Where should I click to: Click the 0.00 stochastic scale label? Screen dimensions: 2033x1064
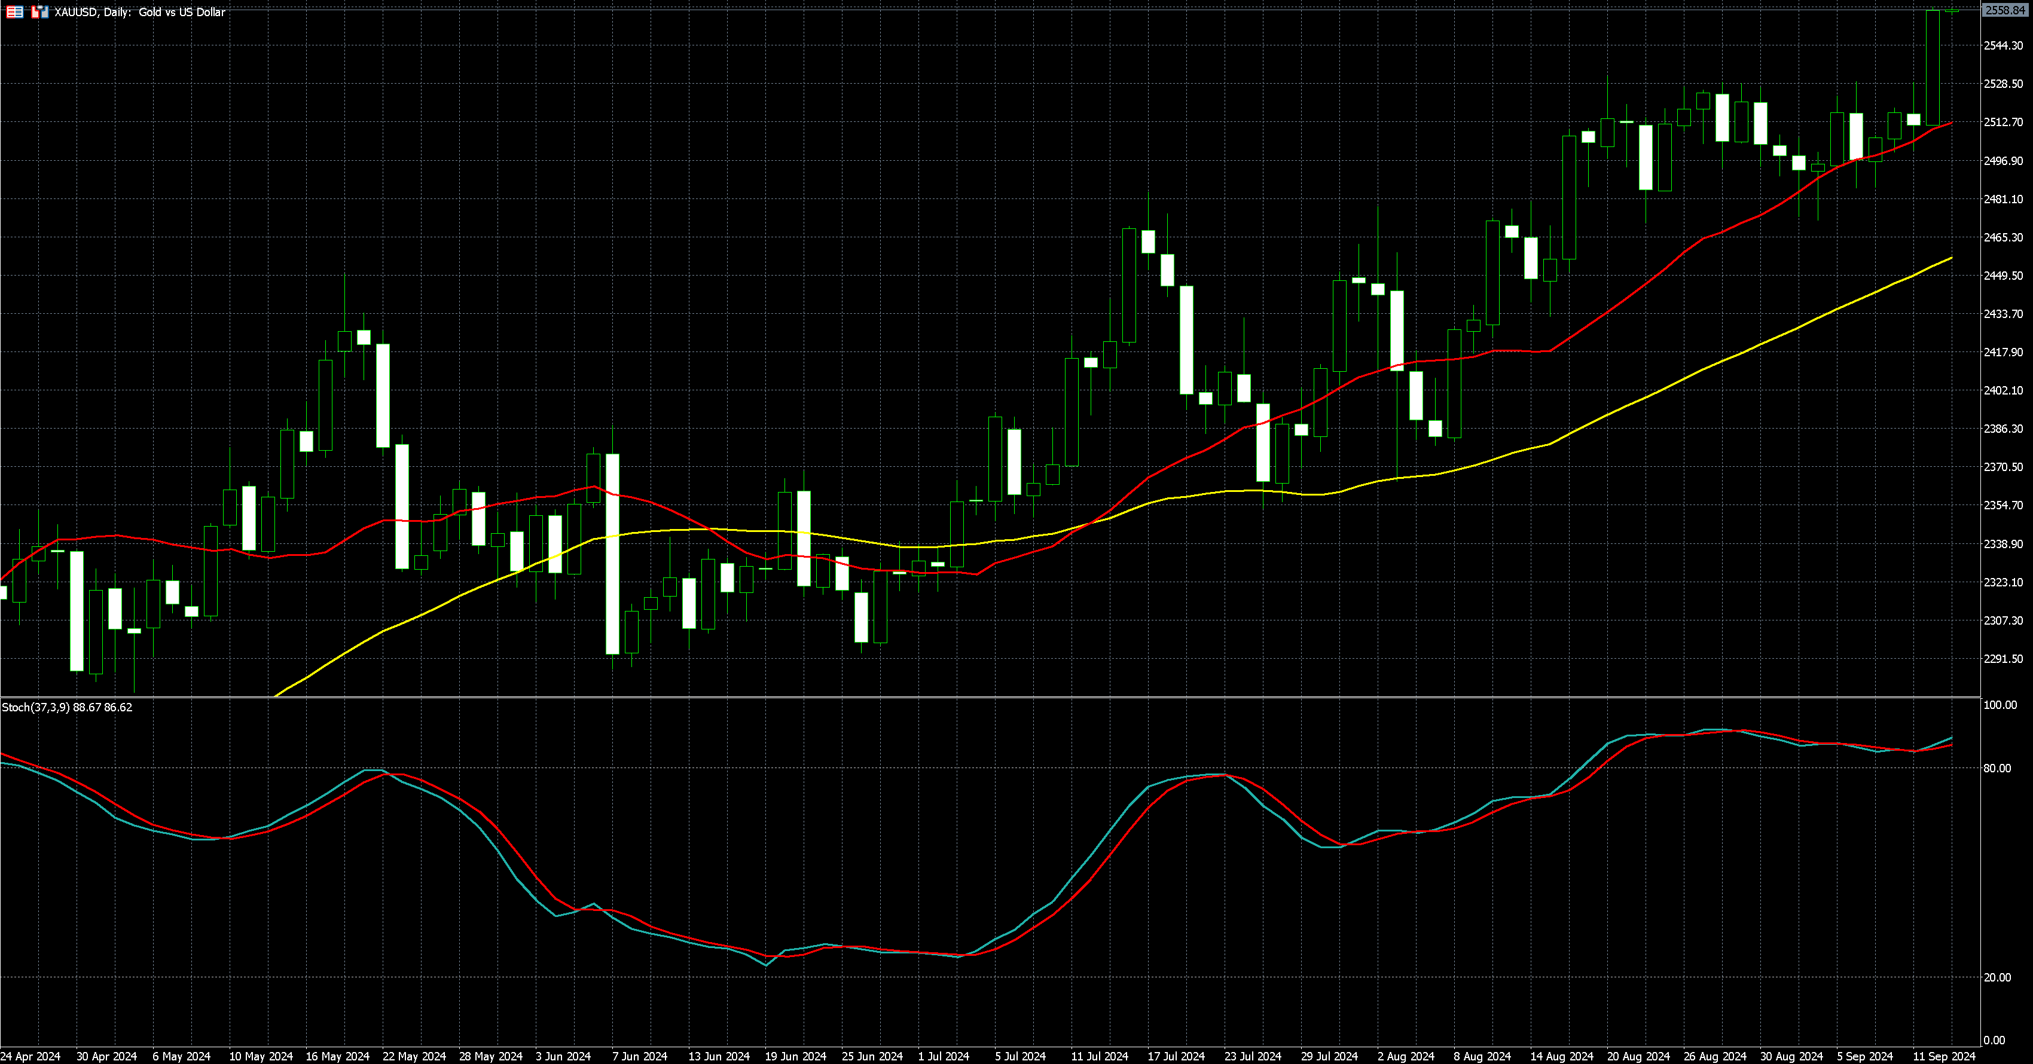pyautogui.click(x=1994, y=1040)
